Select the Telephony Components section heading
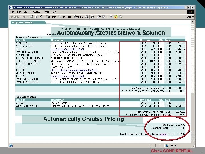Viewport: 205px width, 154px height. tap(29, 37)
